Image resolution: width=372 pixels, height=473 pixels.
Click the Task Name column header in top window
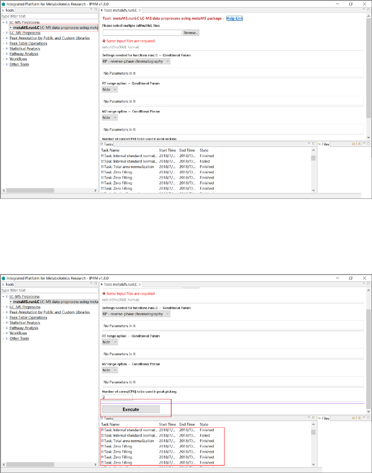110,150
